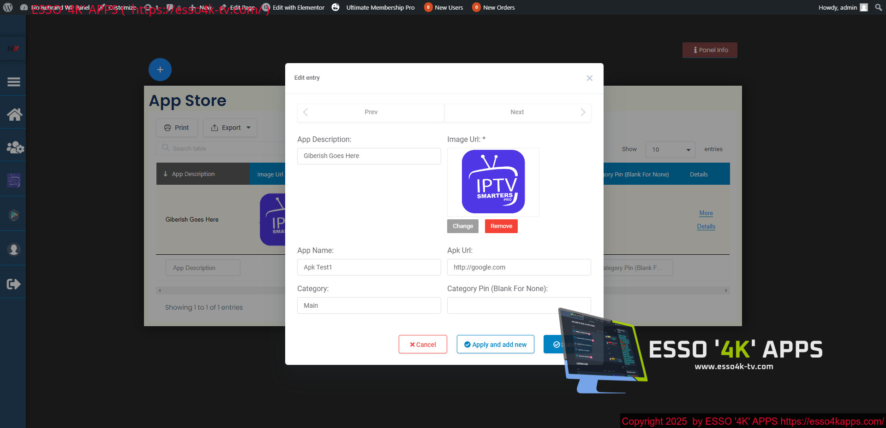This screenshot has width=886, height=428.
Task: Click the IPTV Smarters image preview
Action: click(493, 182)
